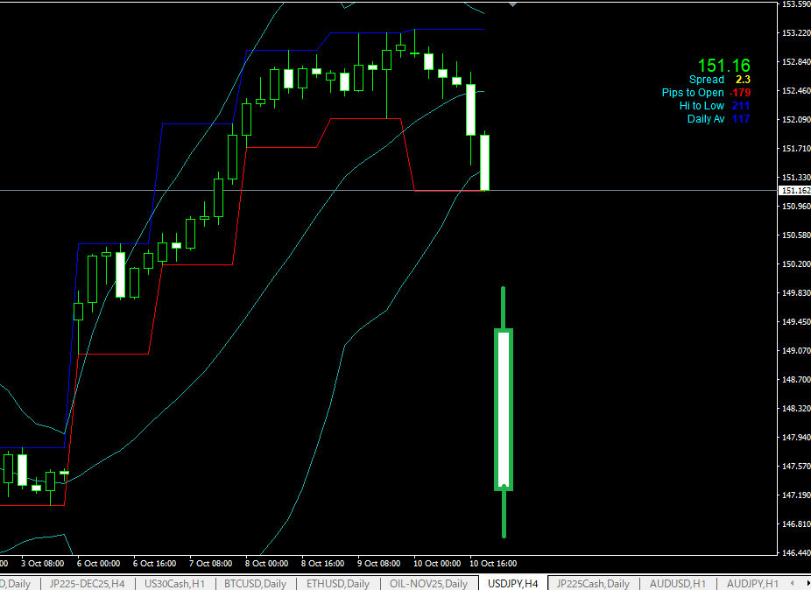The height and width of the screenshot is (590, 811).
Task: Switch to the AUDUSD,H1 tab
Action: tap(678, 584)
